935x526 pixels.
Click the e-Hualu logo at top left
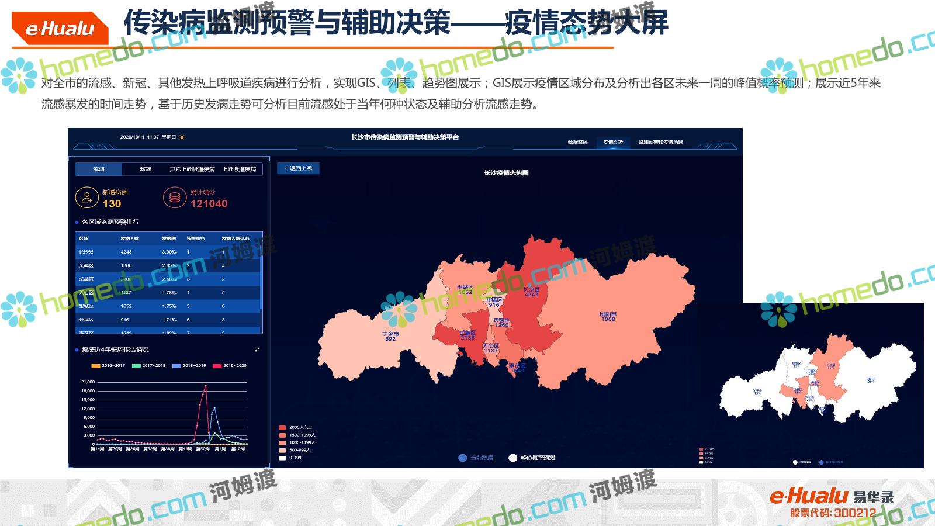click(x=60, y=29)
